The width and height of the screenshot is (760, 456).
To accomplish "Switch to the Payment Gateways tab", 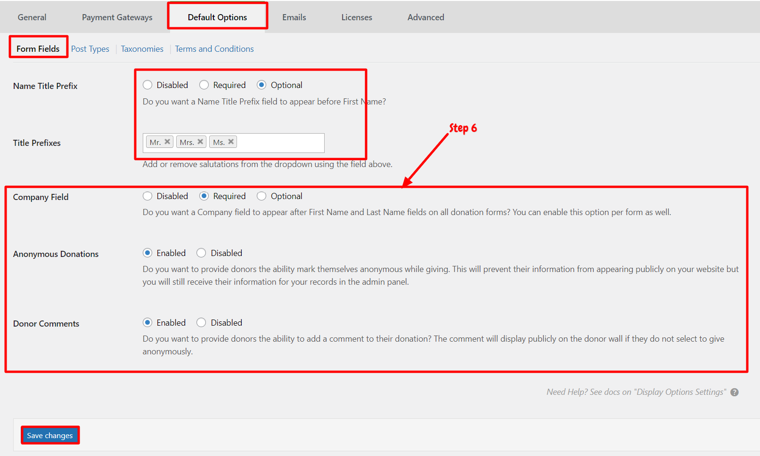I will (x=117, y=17).
